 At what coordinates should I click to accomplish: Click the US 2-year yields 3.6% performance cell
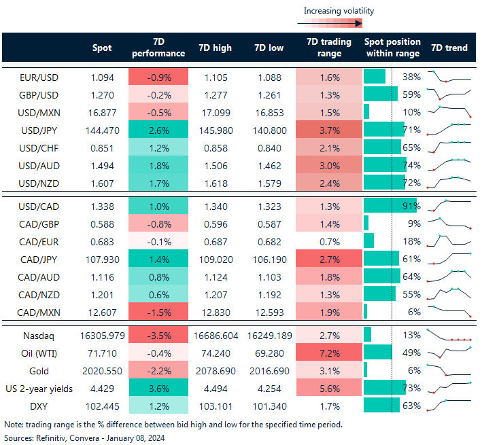158,388
